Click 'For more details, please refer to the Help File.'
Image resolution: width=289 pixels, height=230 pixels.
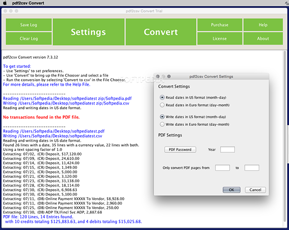coord(47,84)
